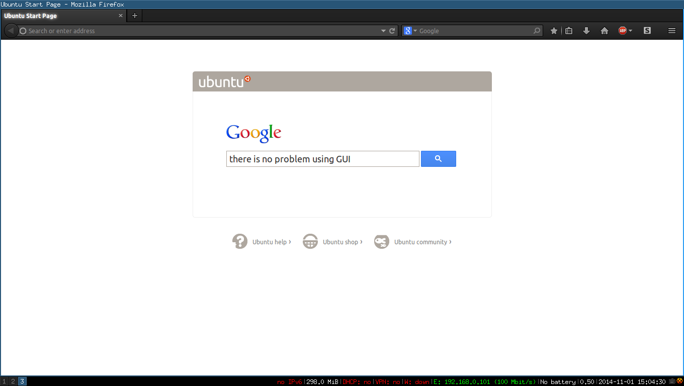Close the Ubuntu Start Page tab
The image size is (684, 386).
click(x=121, y=16)
